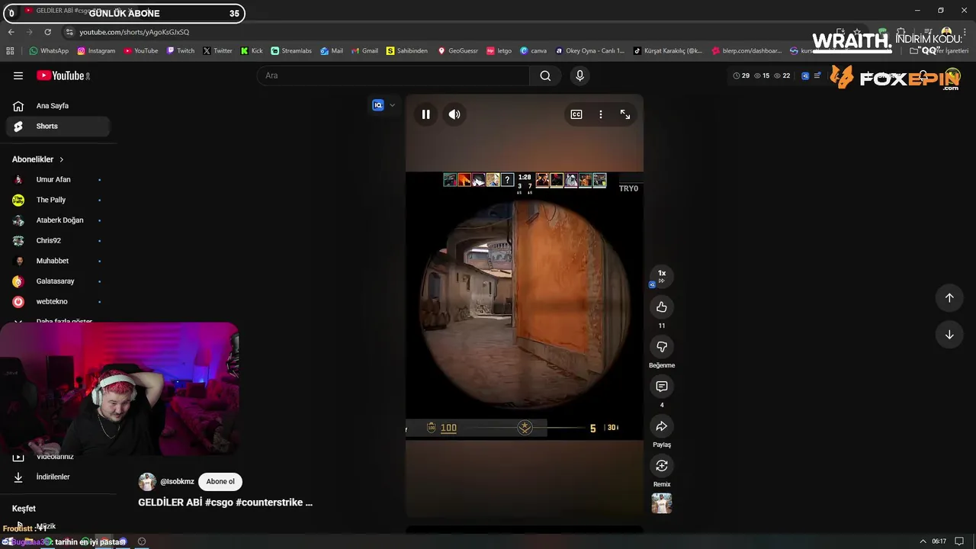Screen dimensions: 976x549
Task: Focus the Ara search field
Action: pyautogui.click(x=393, y=75)
